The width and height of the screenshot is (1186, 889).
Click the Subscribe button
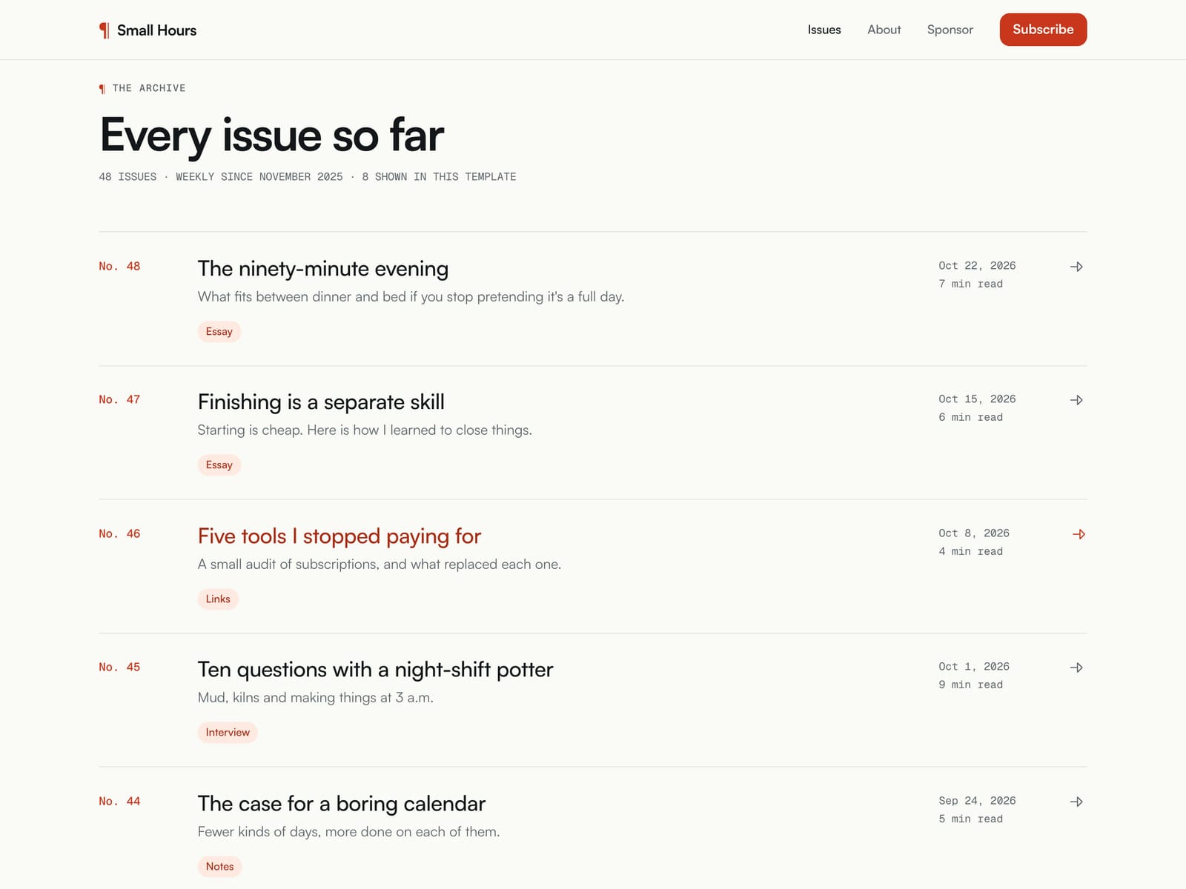1043,30
